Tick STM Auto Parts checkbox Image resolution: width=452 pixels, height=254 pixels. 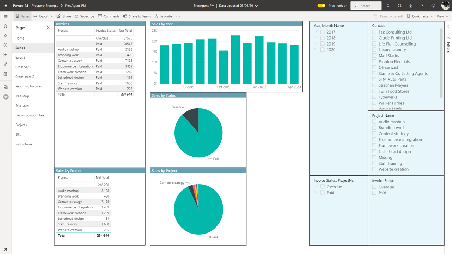pyautogui.click(x=374, y=79)
